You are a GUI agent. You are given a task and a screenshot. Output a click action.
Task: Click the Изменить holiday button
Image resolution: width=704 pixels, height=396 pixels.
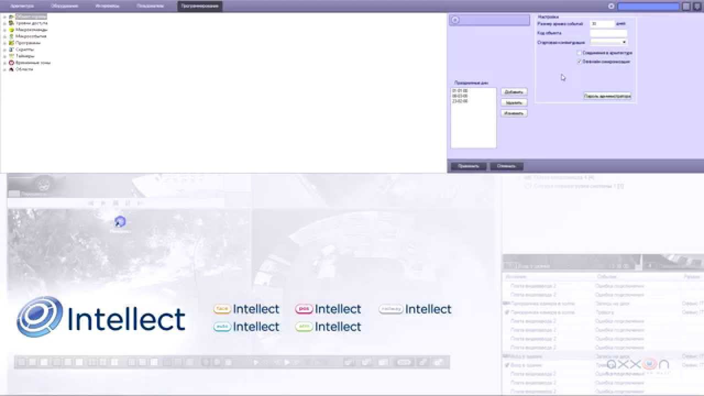(x=514, y=113)
